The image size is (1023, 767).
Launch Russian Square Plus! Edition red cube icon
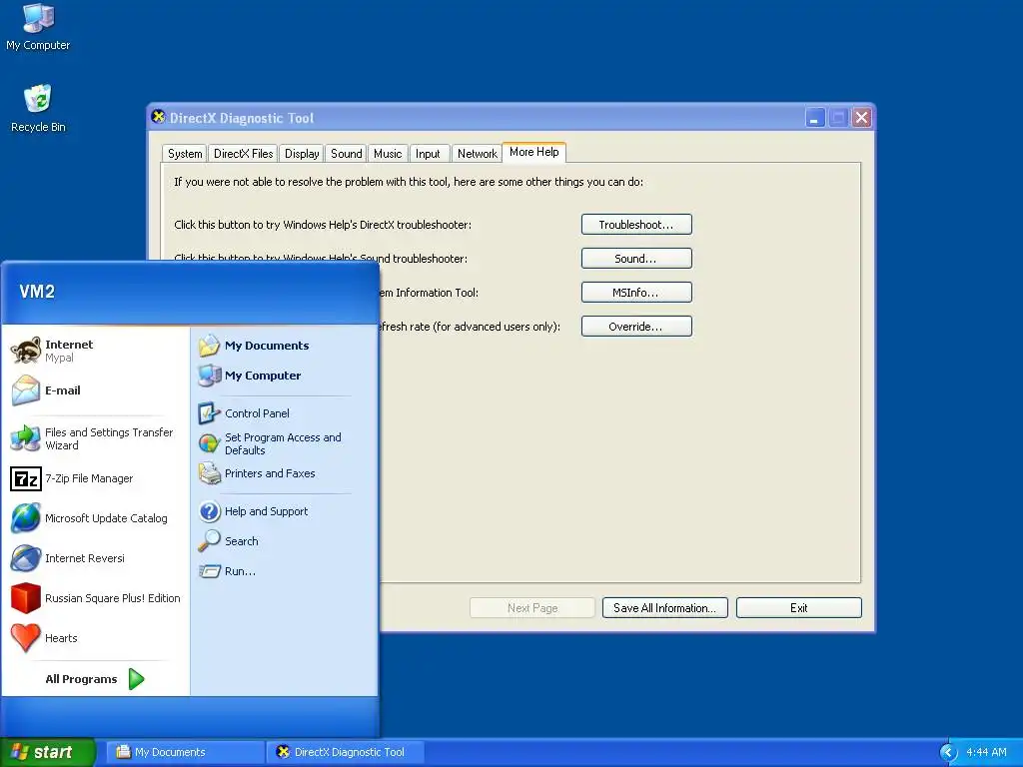click(26, 598)
